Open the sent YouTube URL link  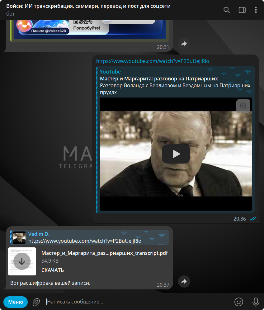[153, 61]
